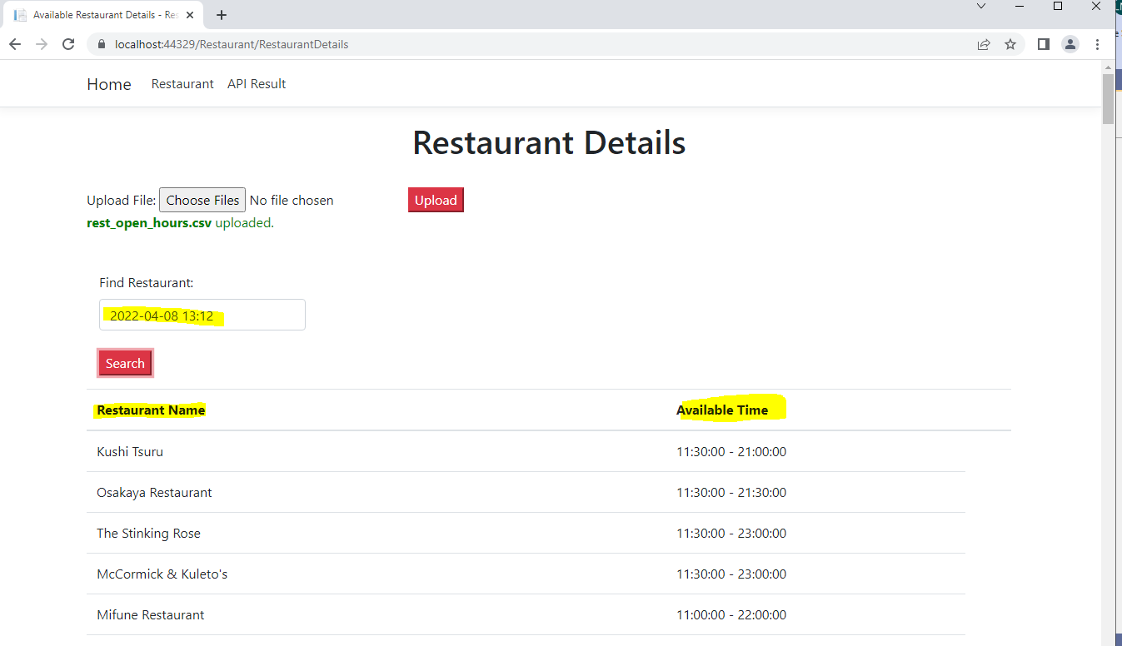Open the browser side panel icon
The width and height of the screenshot is (1122, 646).
(x=1043, y=44)
